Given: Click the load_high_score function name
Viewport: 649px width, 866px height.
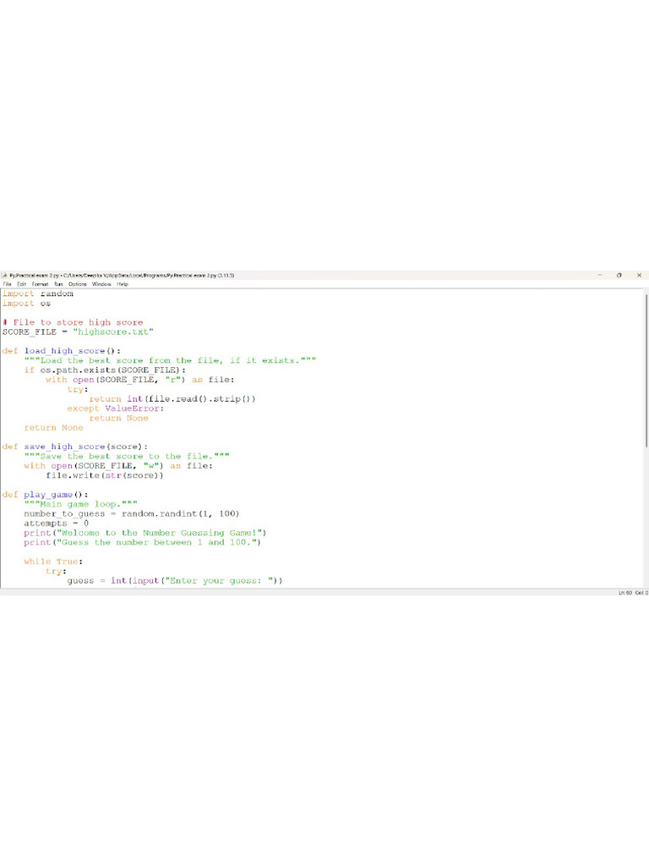Looking at the screenshot, I should pos(64,351).
